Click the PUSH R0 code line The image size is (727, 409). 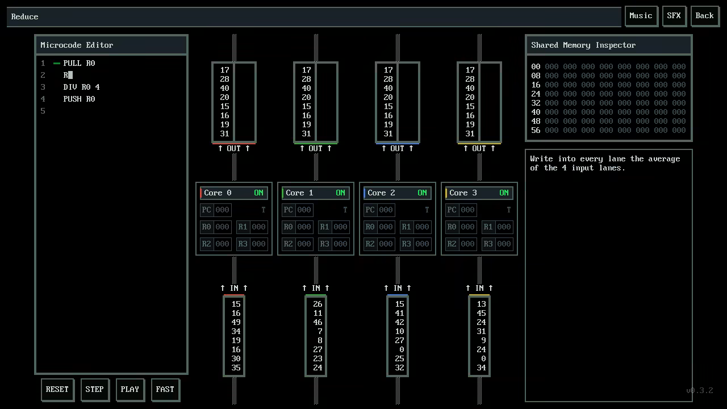click(79, 99)
